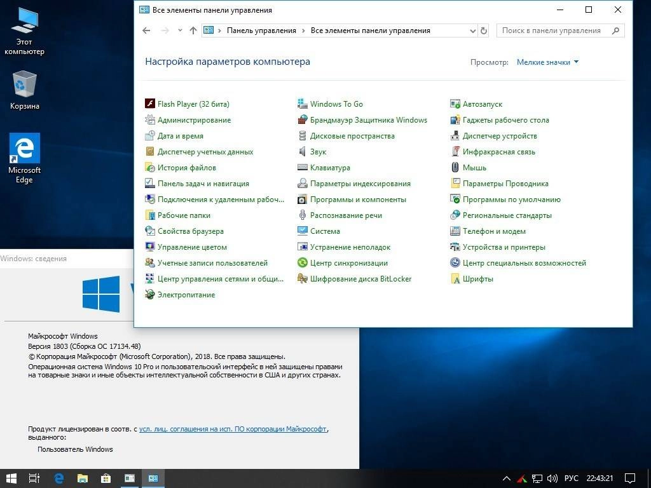Expand chevron after Панель управления breadcrumb
Image resolution: width=651 pixels, height=488 pixels.
[x=303, y=30]
